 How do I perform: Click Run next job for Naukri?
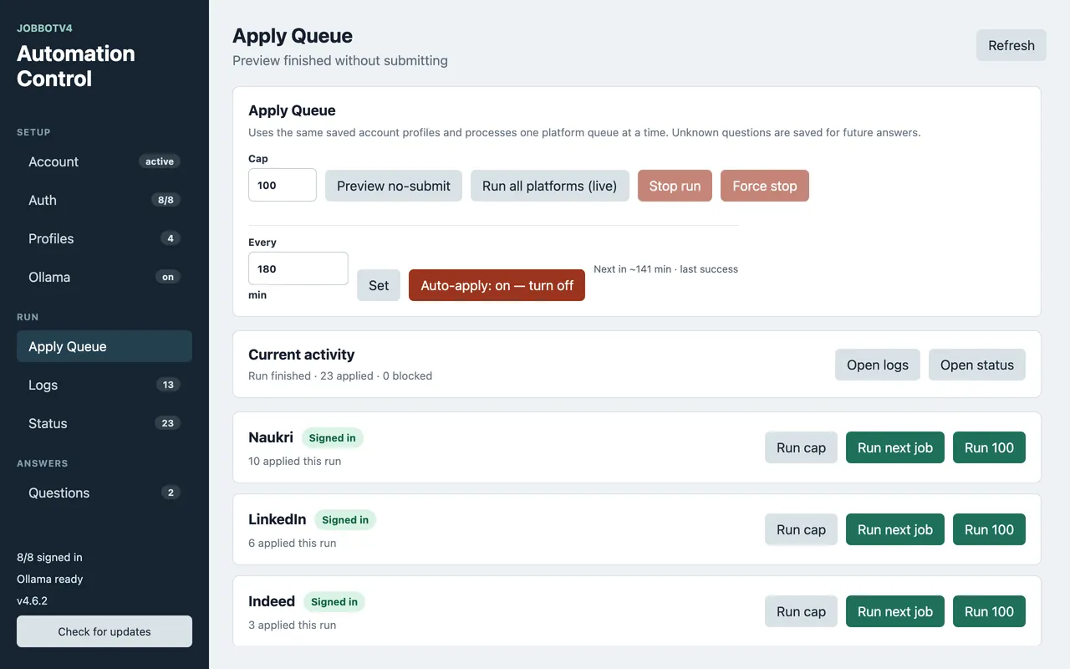pos(895,447)
